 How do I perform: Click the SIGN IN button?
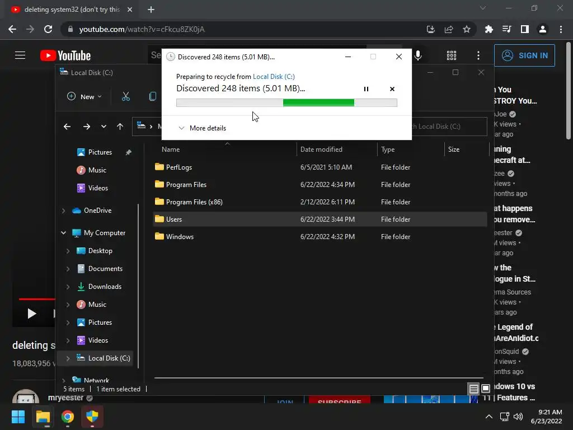[524, 55]
